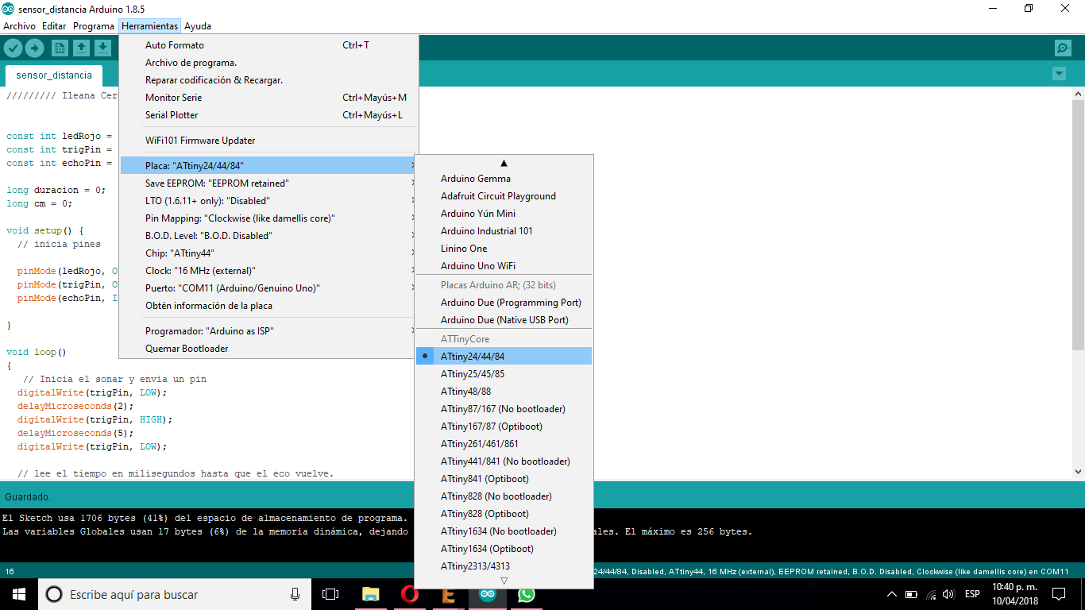1085x610 pixels.
Task: Open the Ayuda menu
Action: pos(198,26)
